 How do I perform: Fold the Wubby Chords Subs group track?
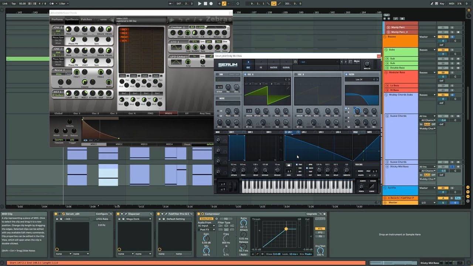point(385,95)
